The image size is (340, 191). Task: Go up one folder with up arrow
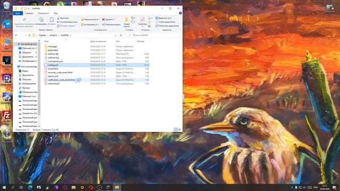(29, 35)
